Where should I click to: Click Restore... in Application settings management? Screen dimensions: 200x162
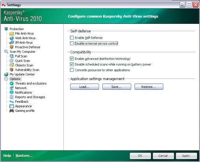(x=149, y=87)
